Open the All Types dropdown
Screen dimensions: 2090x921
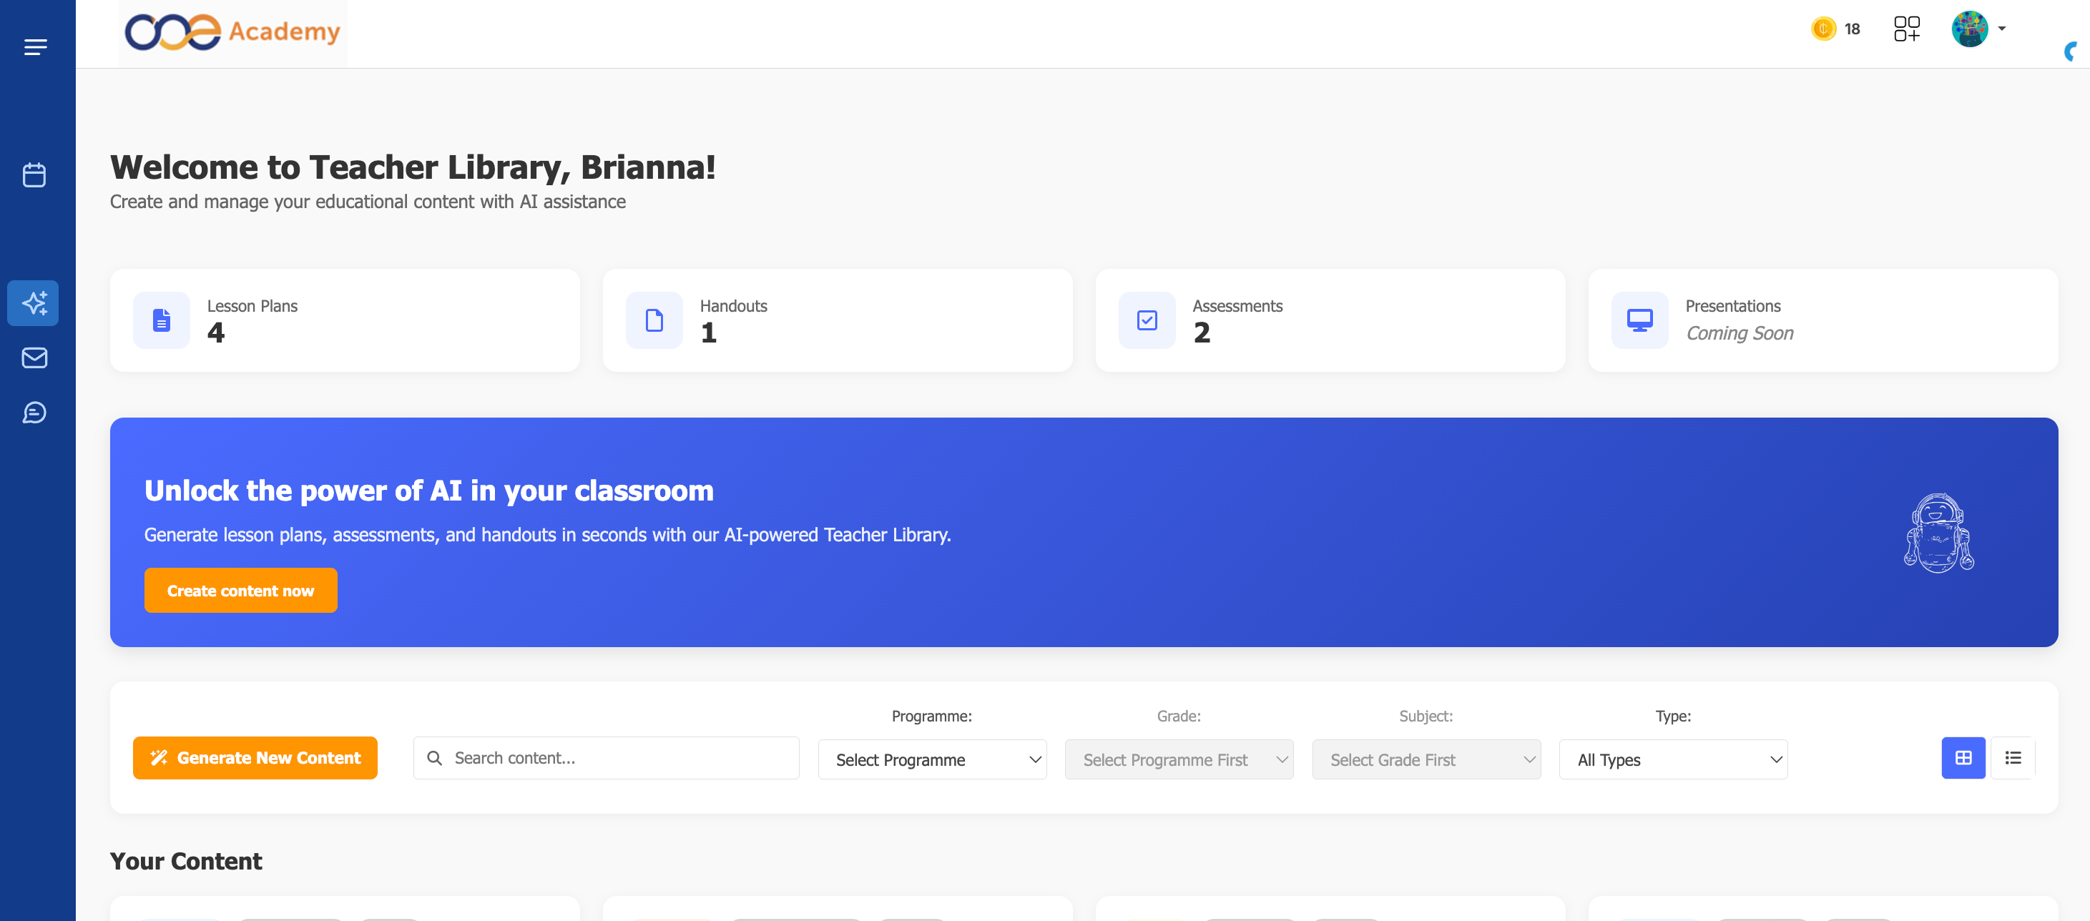(x=1673, y=760)
